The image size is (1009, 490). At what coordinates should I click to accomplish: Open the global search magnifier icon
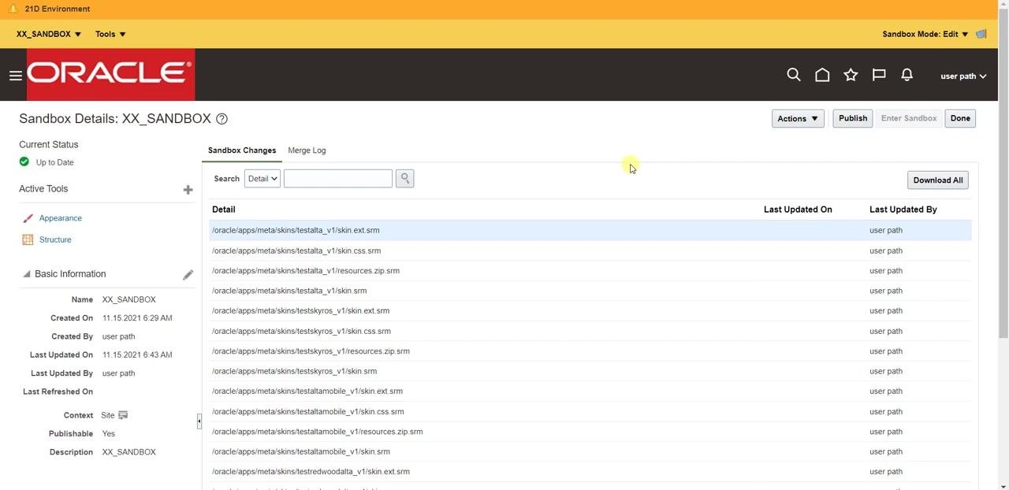pos(794,75)
